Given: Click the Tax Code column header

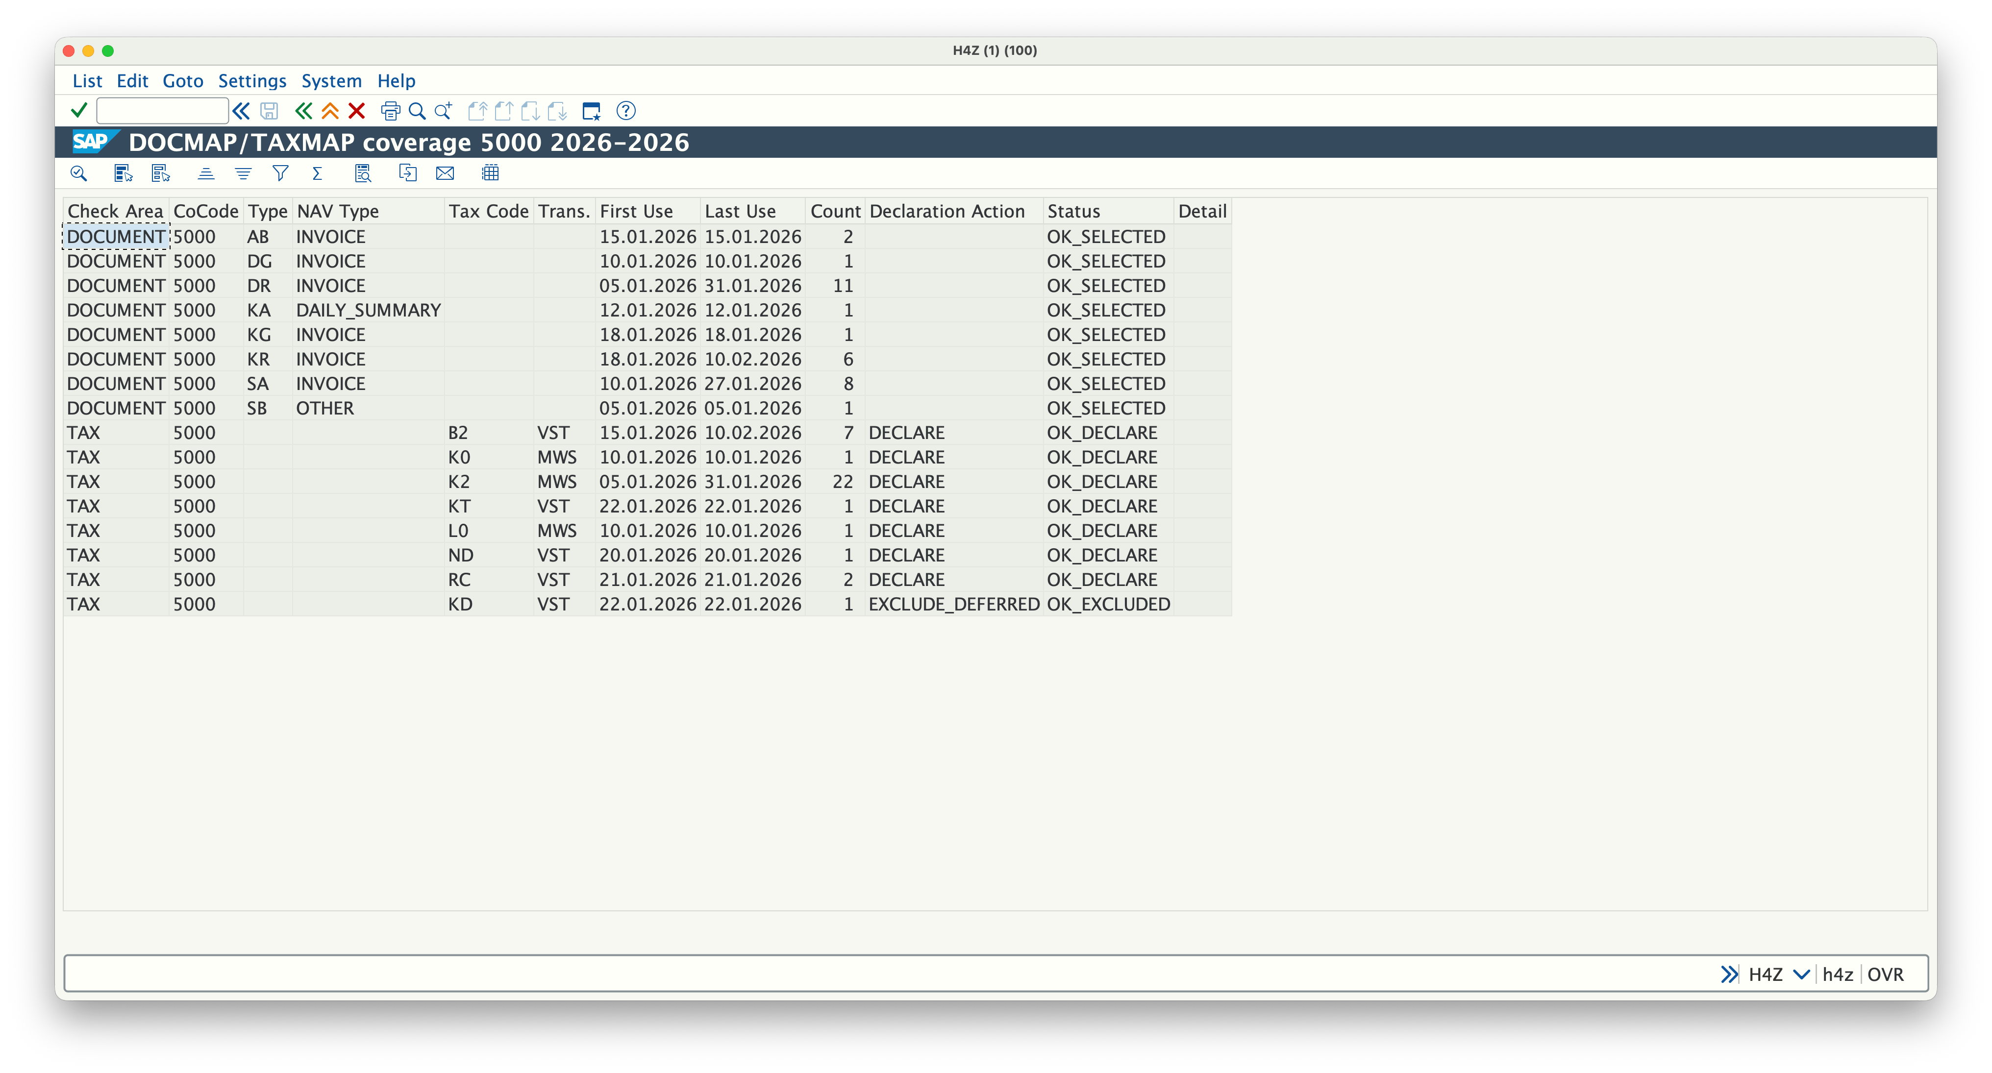Looking at the screenshot, I should pos(489,211).
